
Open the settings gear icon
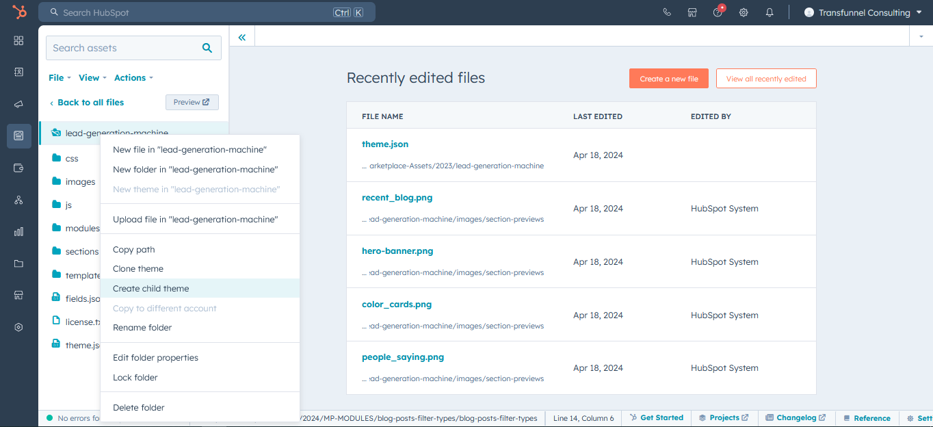[744, 12]
